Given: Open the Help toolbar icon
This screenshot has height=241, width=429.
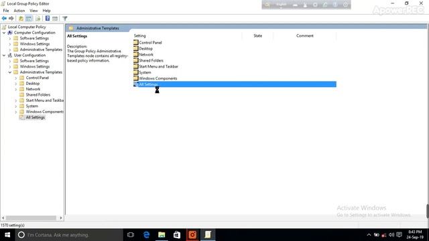Looking at the screenshot, I should tap(48, 19).
